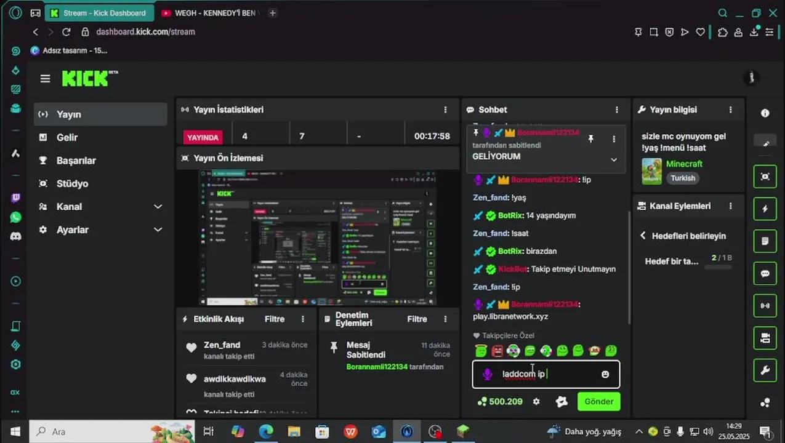Toggle lightning activity widget in right rail
785x443 pixels.
(765, 209)
